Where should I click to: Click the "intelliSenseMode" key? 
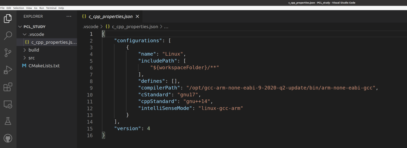point(165,108)
